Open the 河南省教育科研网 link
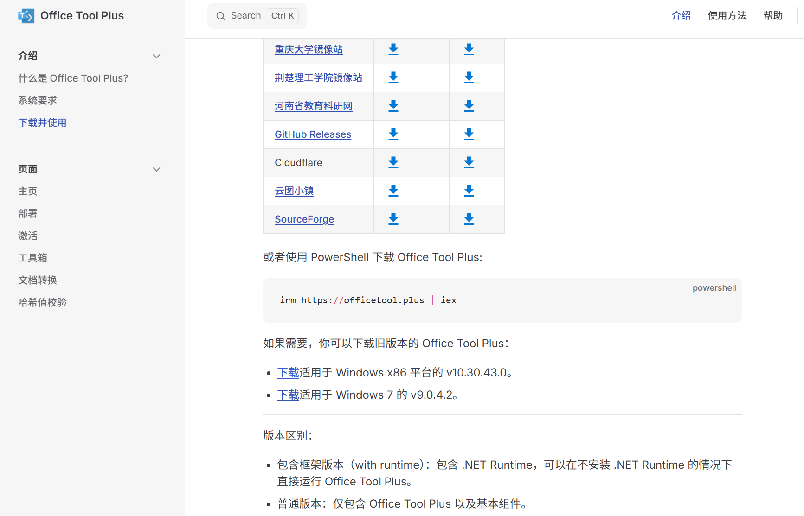The height and width of the screenshot is (516, 804). point(314,106)
